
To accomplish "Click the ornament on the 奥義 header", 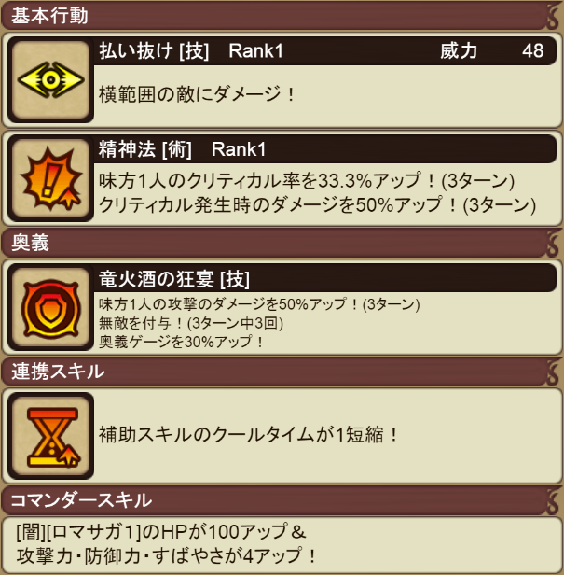I will coord(553,243).
